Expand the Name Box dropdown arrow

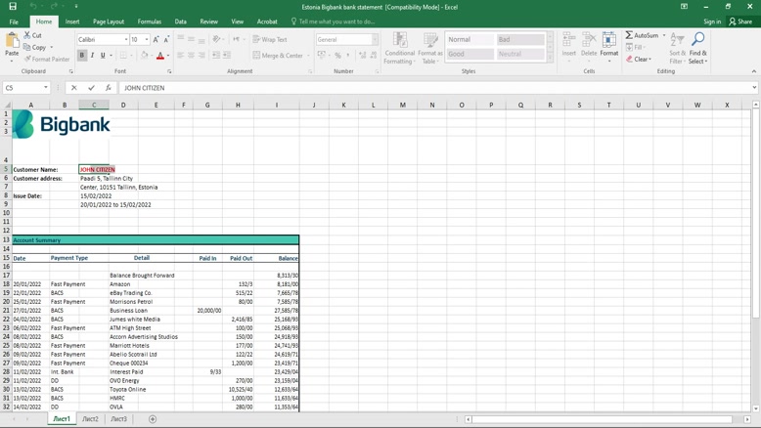pyautogui.click(x=46, y=88)
